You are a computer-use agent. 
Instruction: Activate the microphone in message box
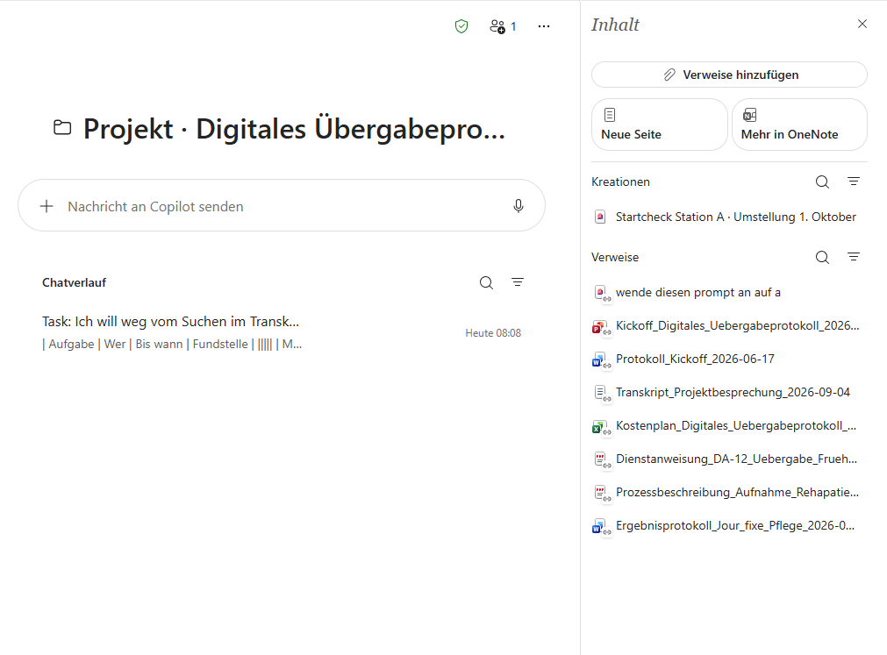(x=518, y=206)
